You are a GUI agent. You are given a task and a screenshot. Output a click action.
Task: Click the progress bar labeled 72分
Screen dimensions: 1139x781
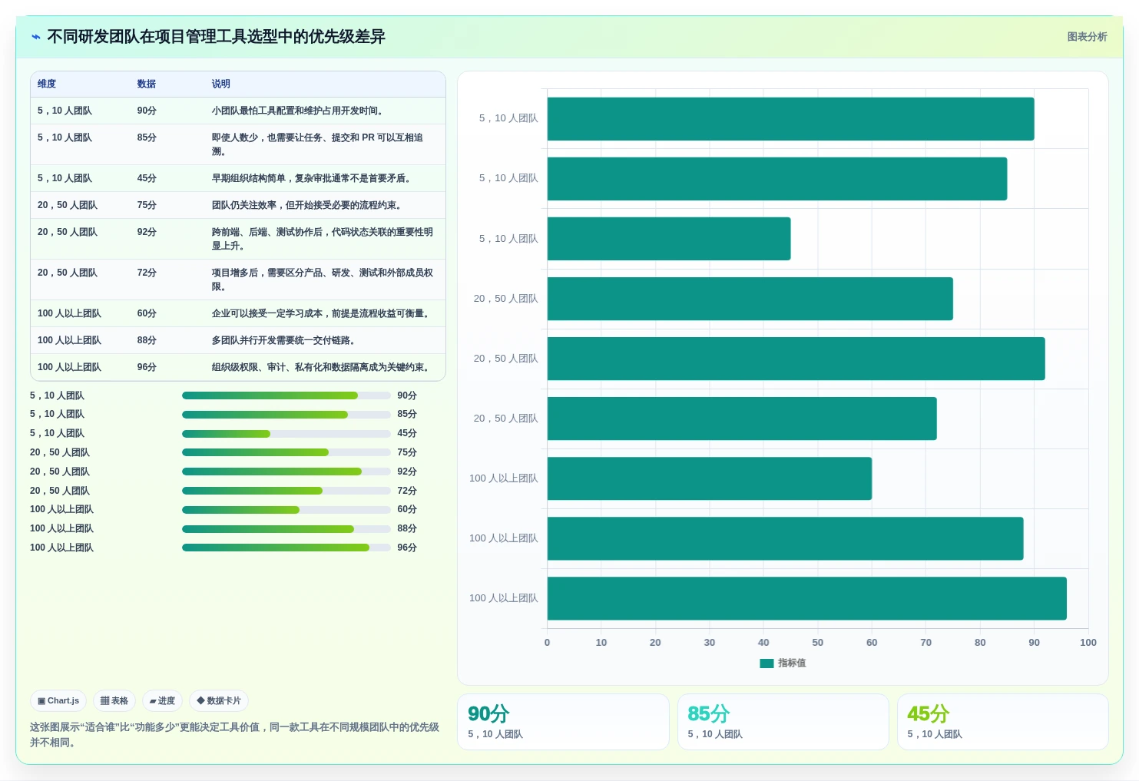[286, 491]
